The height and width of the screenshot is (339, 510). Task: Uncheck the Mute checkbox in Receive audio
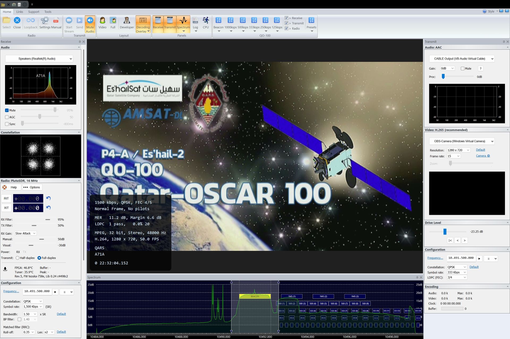click(x=7, y=110)
